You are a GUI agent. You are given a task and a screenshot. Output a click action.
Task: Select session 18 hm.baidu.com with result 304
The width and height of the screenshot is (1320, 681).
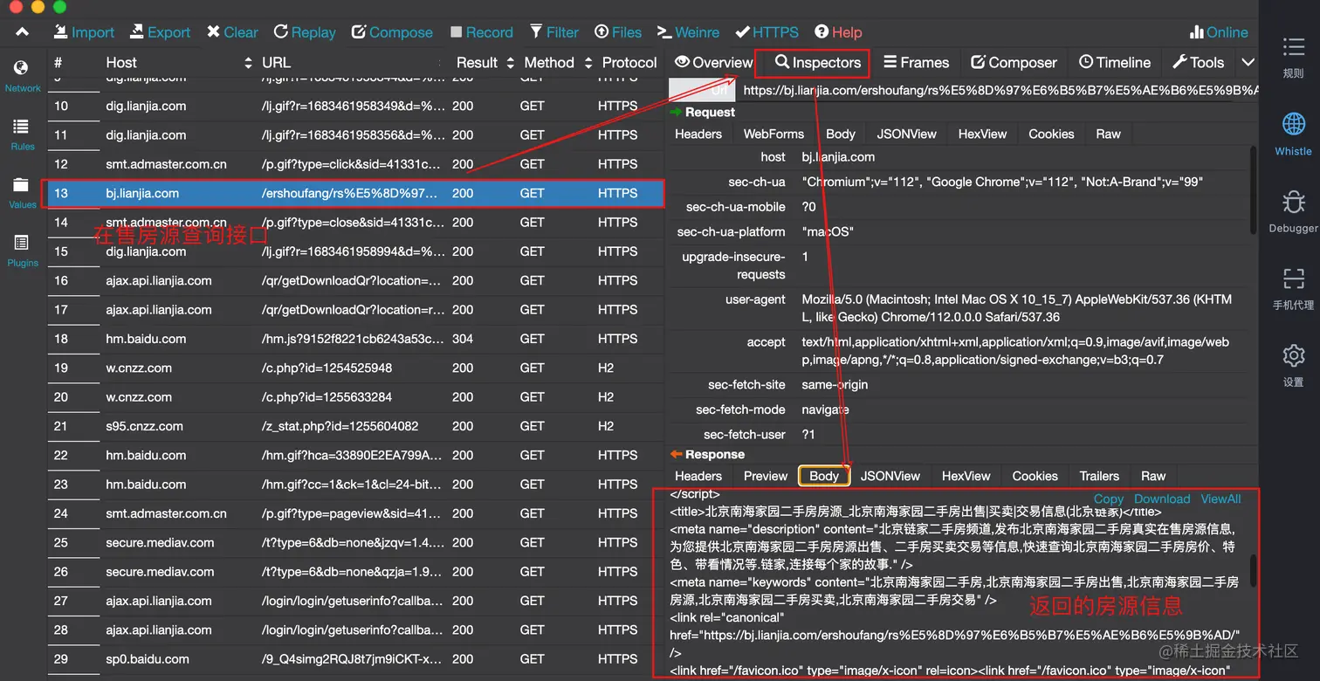coord(355,339)
